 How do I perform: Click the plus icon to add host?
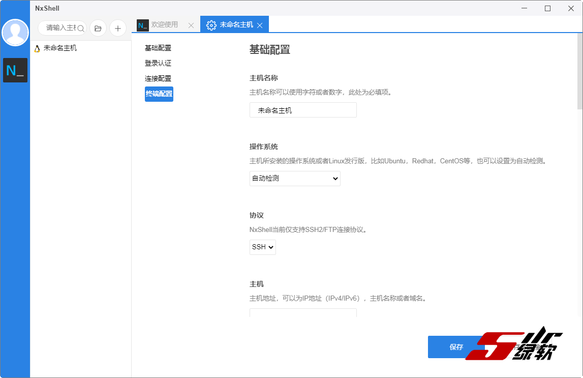tap(118, 28)
